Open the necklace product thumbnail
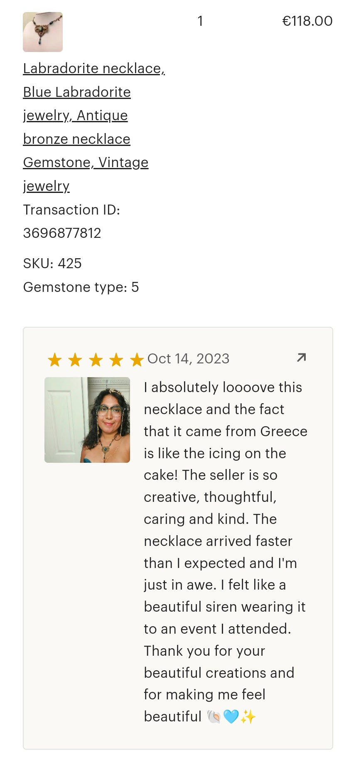 [x=43, y=32]
